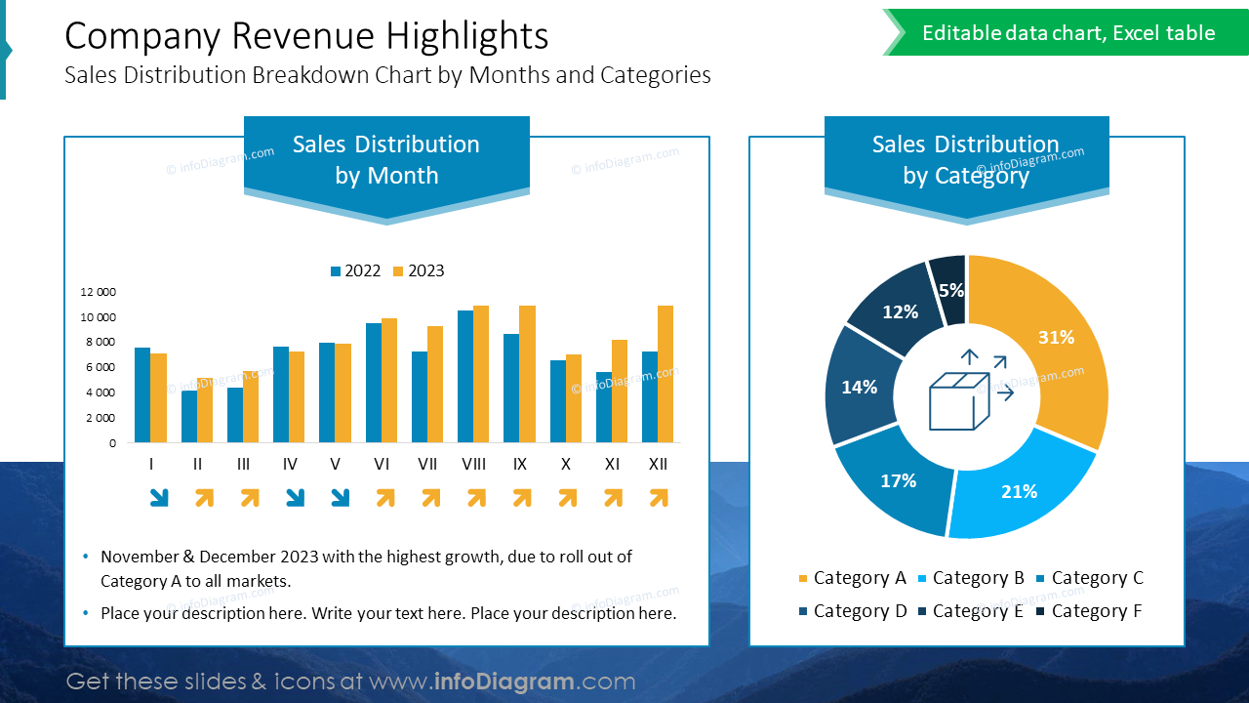The width and height of the screenshot is (1249, 703).
Task: Click the growth arrow below month IX
Action: click(520, 498)
